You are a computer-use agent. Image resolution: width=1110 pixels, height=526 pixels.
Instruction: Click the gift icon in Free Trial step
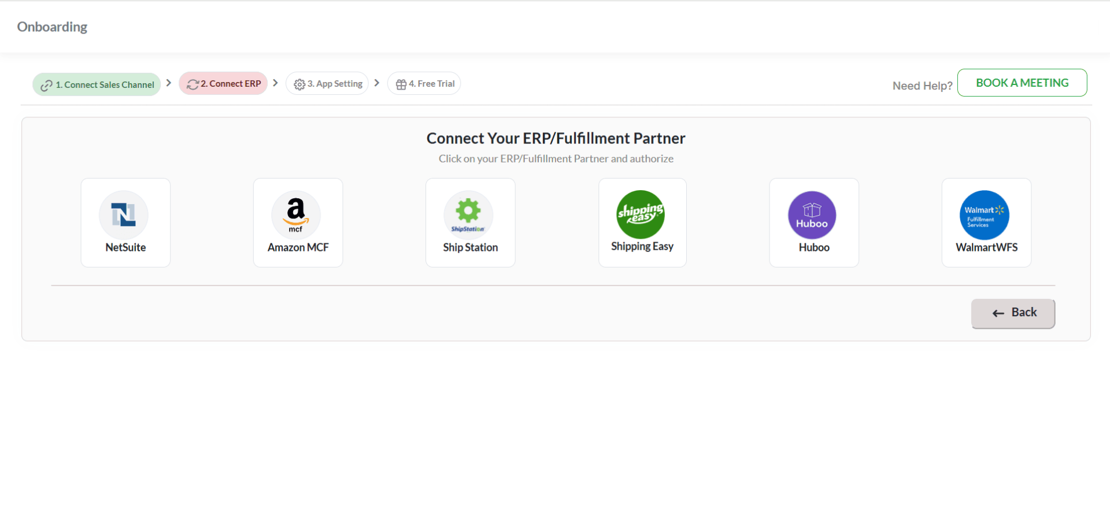click(401, 84)
